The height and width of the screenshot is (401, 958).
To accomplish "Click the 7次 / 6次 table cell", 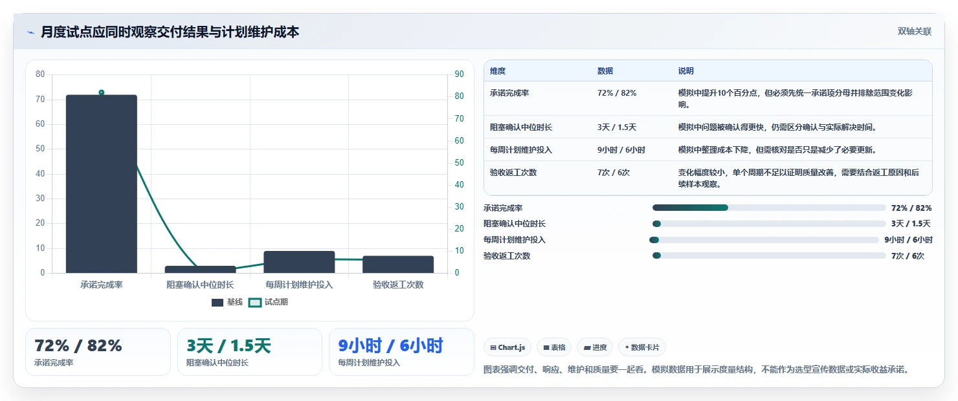I will [x=614, y=172].
